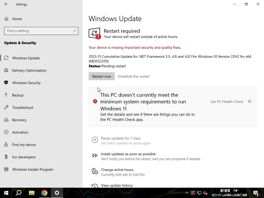Screen dimensions: 264x198
Task: Click 'Status: Pending restart' text
Action: 107,66
